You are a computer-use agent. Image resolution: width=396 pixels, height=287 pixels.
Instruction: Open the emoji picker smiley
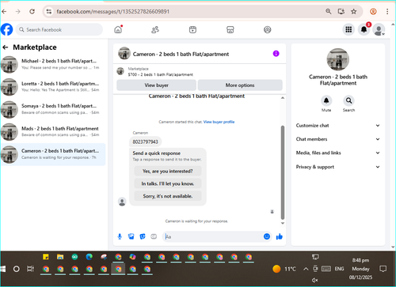point(267,236)
